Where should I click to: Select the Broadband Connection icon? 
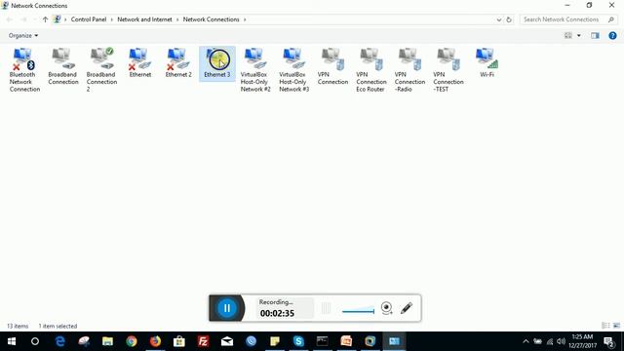click(62, 66)
